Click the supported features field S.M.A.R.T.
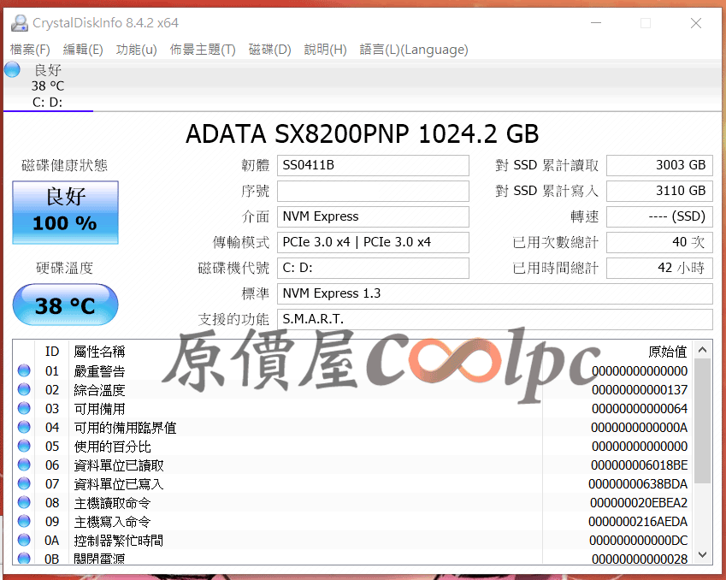This screenshot has height=580, width=726. [x=495, y=319]
